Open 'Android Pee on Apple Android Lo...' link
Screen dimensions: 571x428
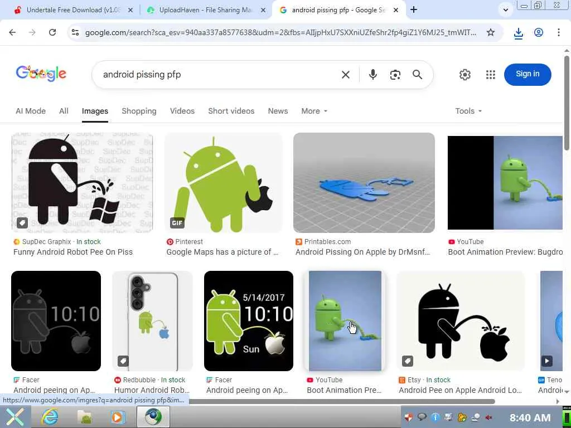click(460, 390)
